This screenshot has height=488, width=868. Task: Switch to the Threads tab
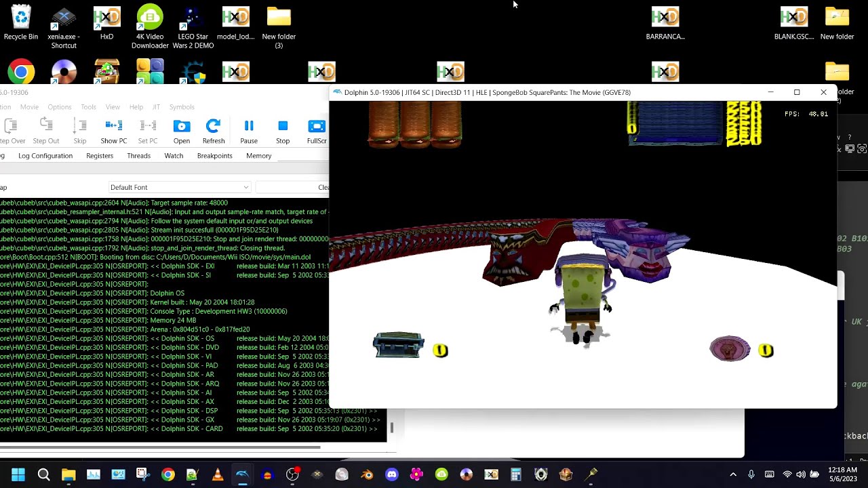pos(138,156)
